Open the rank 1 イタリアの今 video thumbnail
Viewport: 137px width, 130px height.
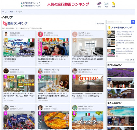pyautogui.click(x=19, y=46)
